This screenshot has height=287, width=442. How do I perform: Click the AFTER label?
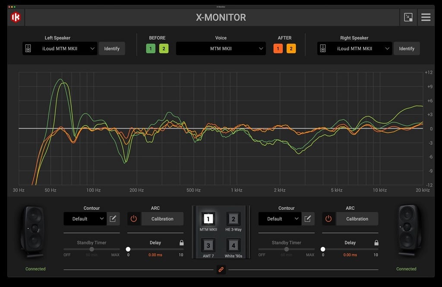pyautogui.click(x=285, y=37)
